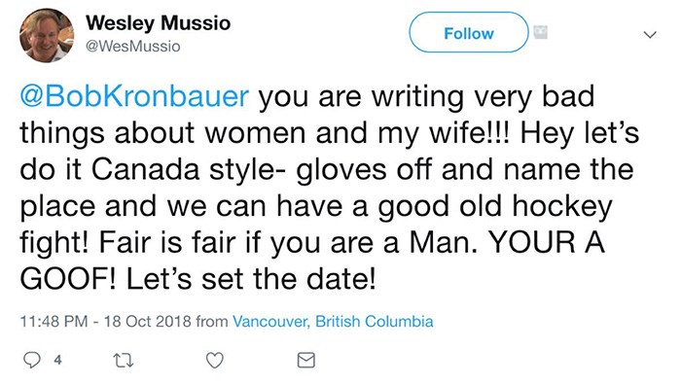This screenshot has height=385, width=681.
Task: Open the @BobKronbauer mention
Action: 134,96
